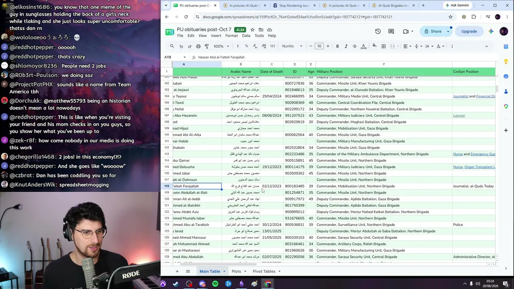The image size is (514, 289).
Task: Apply bold formatting
Action: tap(337, 46)
